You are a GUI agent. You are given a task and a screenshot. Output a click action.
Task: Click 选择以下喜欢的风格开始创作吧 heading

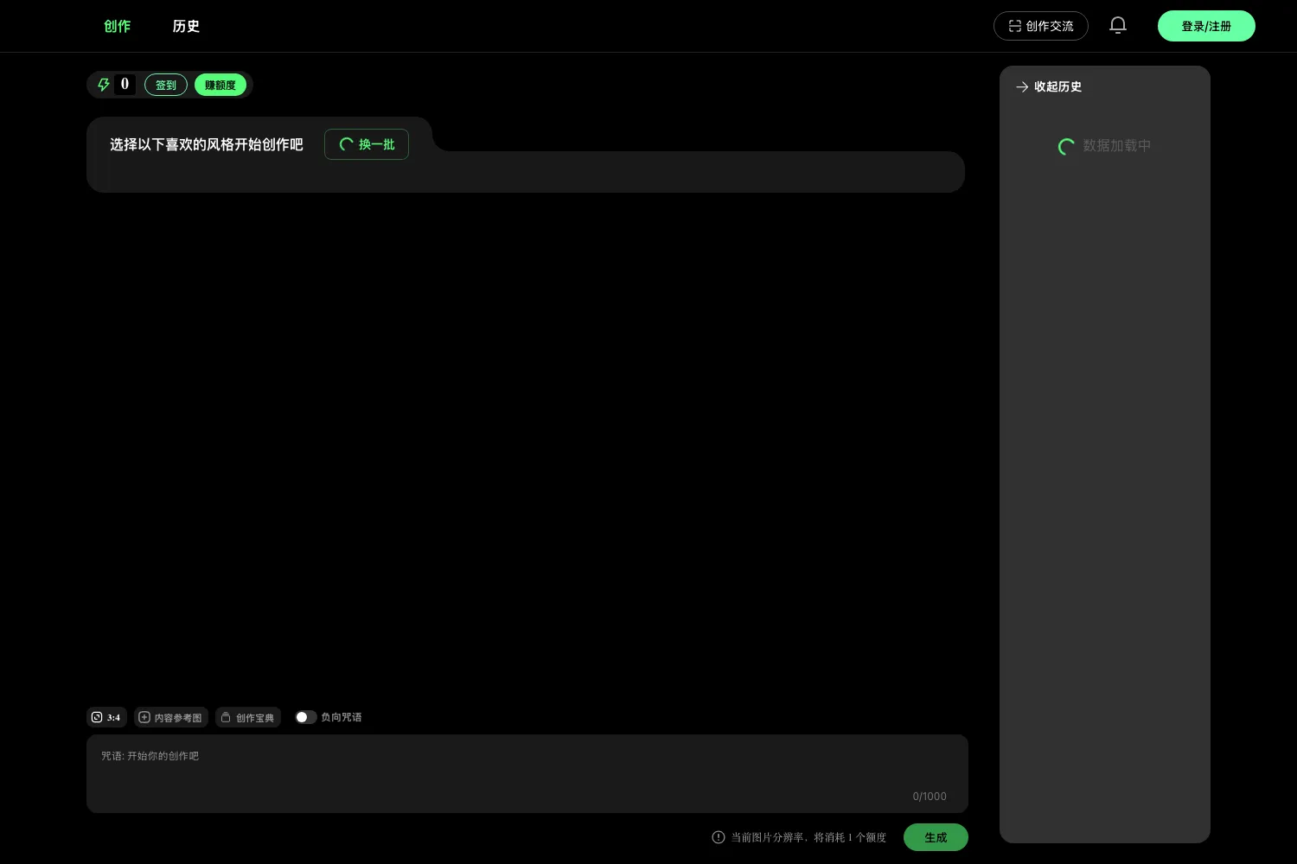click(206, 144)
